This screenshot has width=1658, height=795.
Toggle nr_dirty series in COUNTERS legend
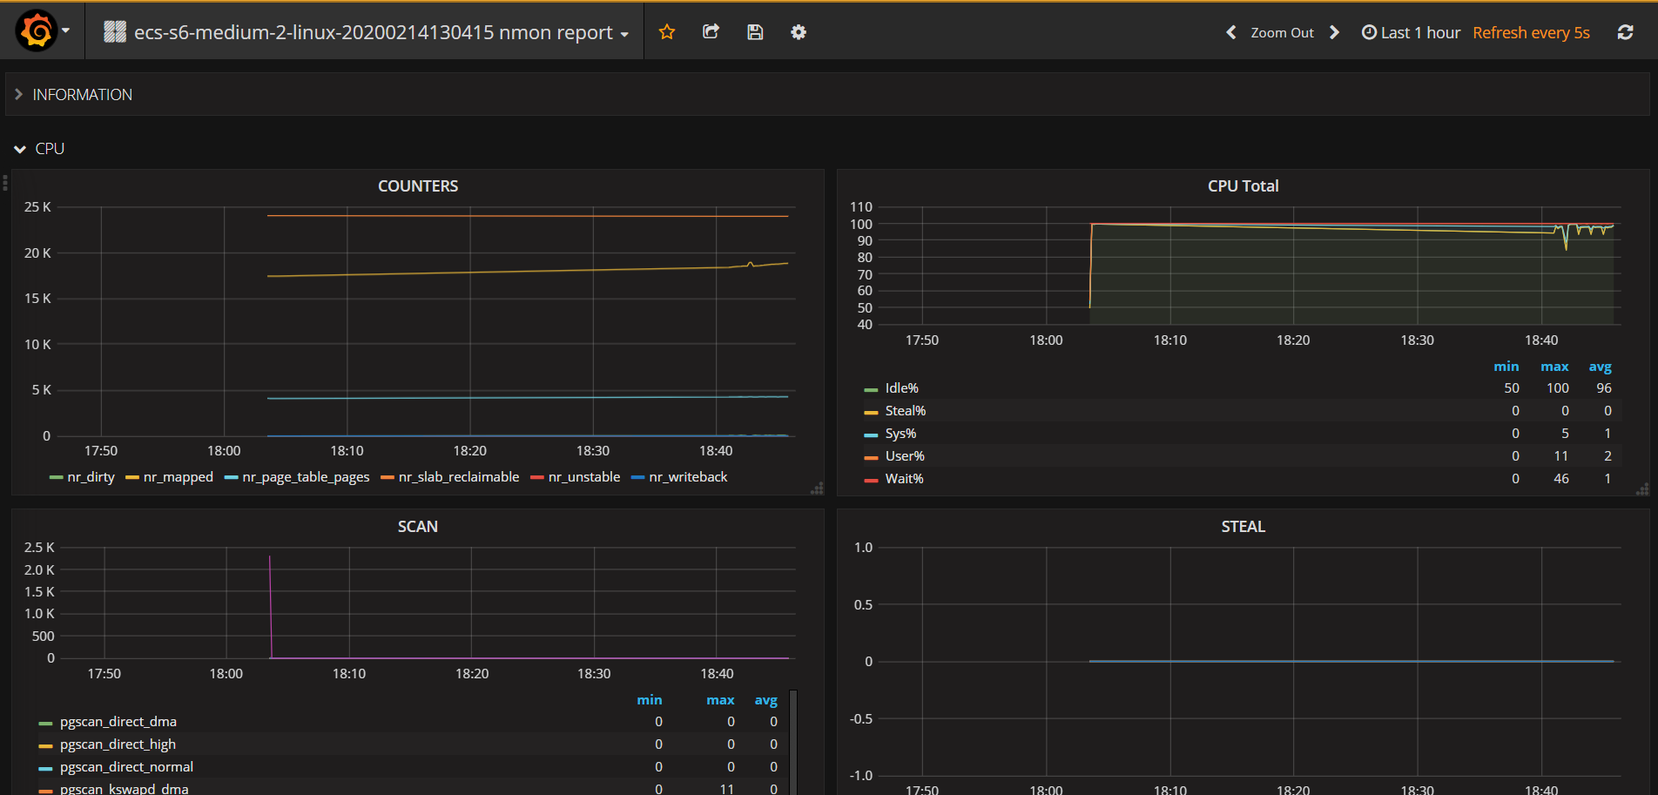91,476
